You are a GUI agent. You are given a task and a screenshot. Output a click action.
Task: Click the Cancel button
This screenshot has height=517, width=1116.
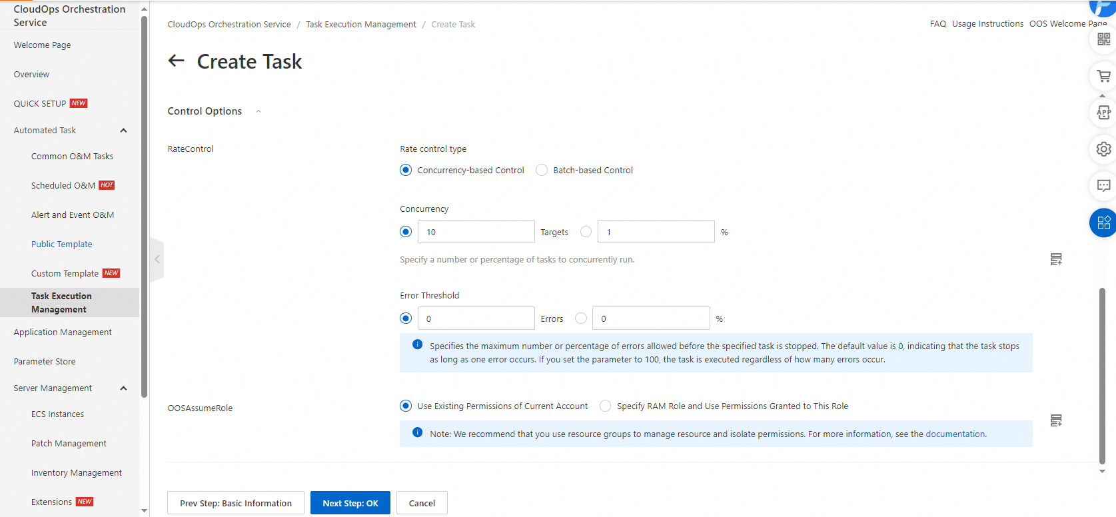(422, 503)
